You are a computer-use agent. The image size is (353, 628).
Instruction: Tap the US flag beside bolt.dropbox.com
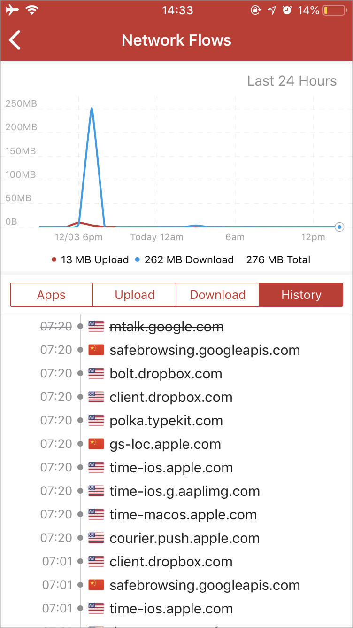pos(96,373)
